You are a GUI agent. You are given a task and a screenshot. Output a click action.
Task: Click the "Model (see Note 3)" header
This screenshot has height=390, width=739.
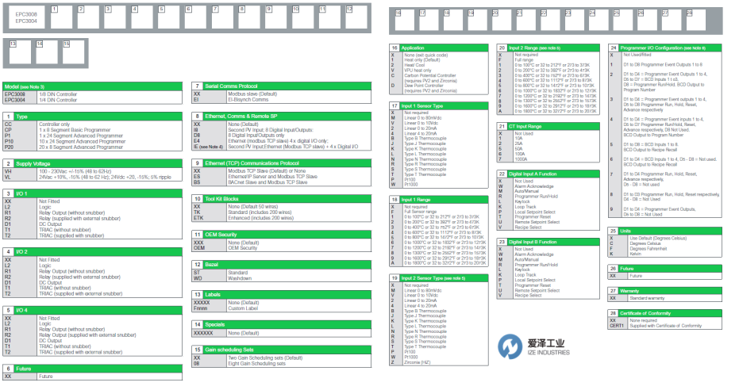click(x=92, y=86)
